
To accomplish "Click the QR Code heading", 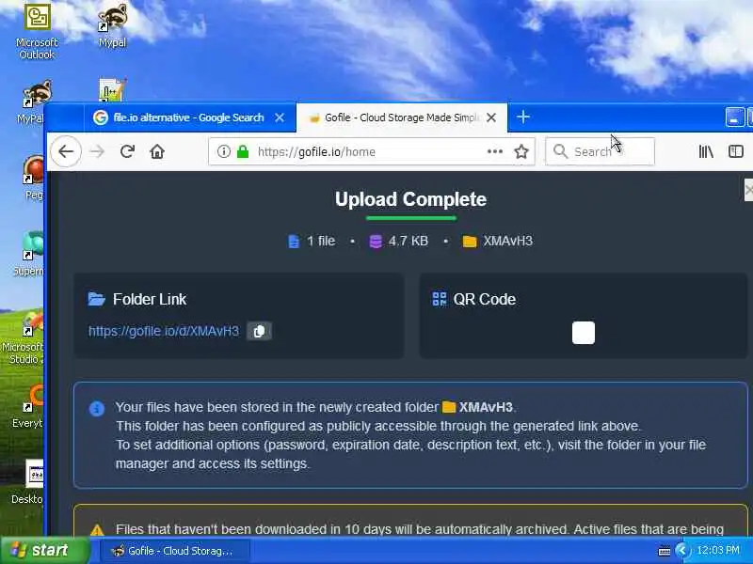I will 484,299.
